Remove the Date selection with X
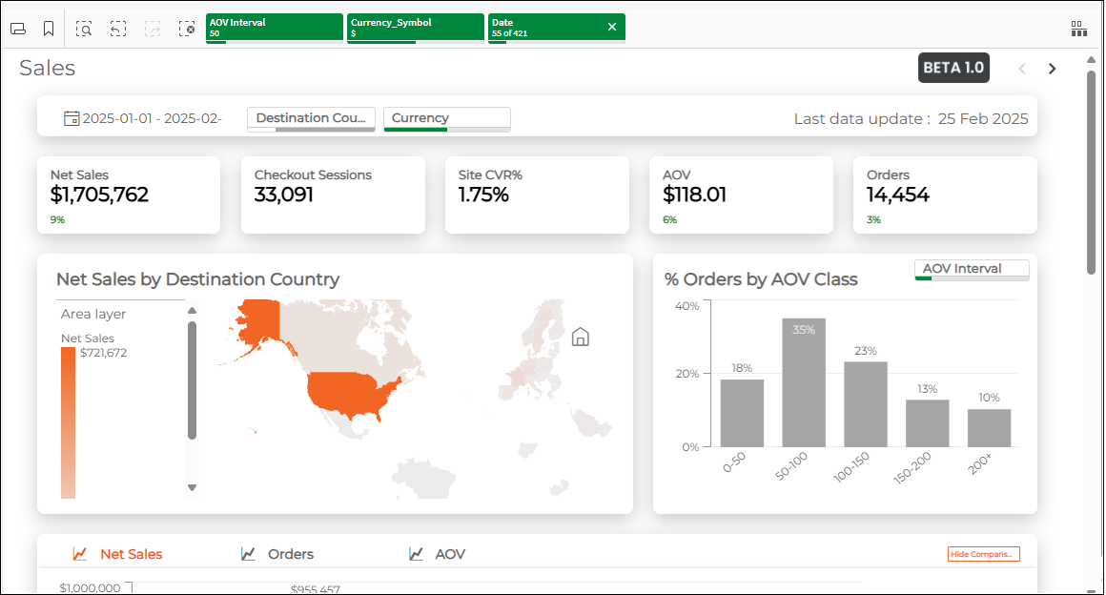1106x595 pixels. point(612,27)
